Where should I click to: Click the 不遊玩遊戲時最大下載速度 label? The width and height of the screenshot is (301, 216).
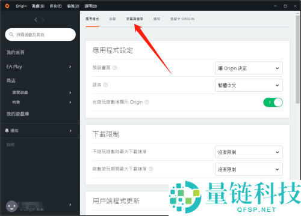click(119, 152)
